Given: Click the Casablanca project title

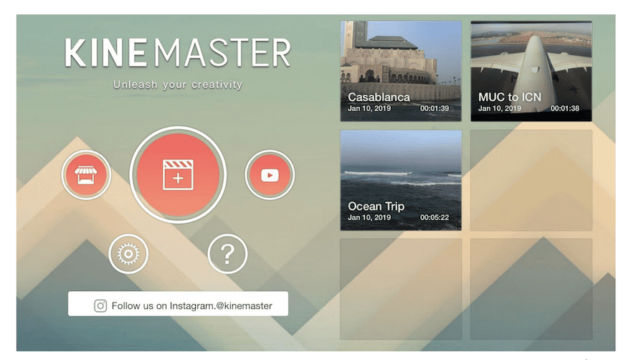Looking at the screenshot, I should [x=379, y=97].
